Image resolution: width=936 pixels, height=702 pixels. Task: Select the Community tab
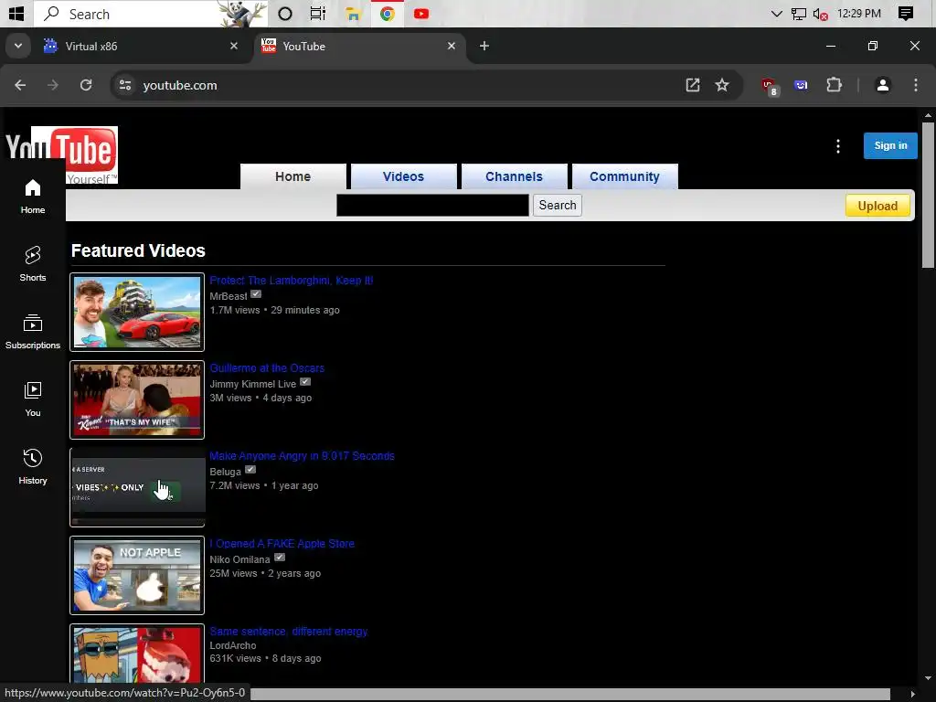point(625,176)
